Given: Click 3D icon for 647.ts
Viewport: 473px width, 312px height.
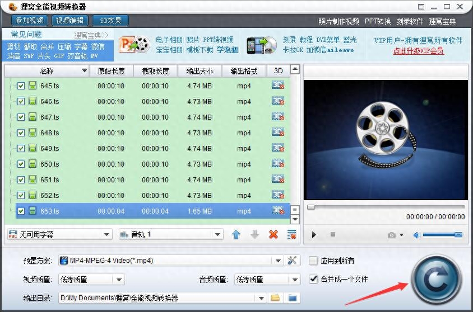Looking at the screenshot, I should (278, 117).
